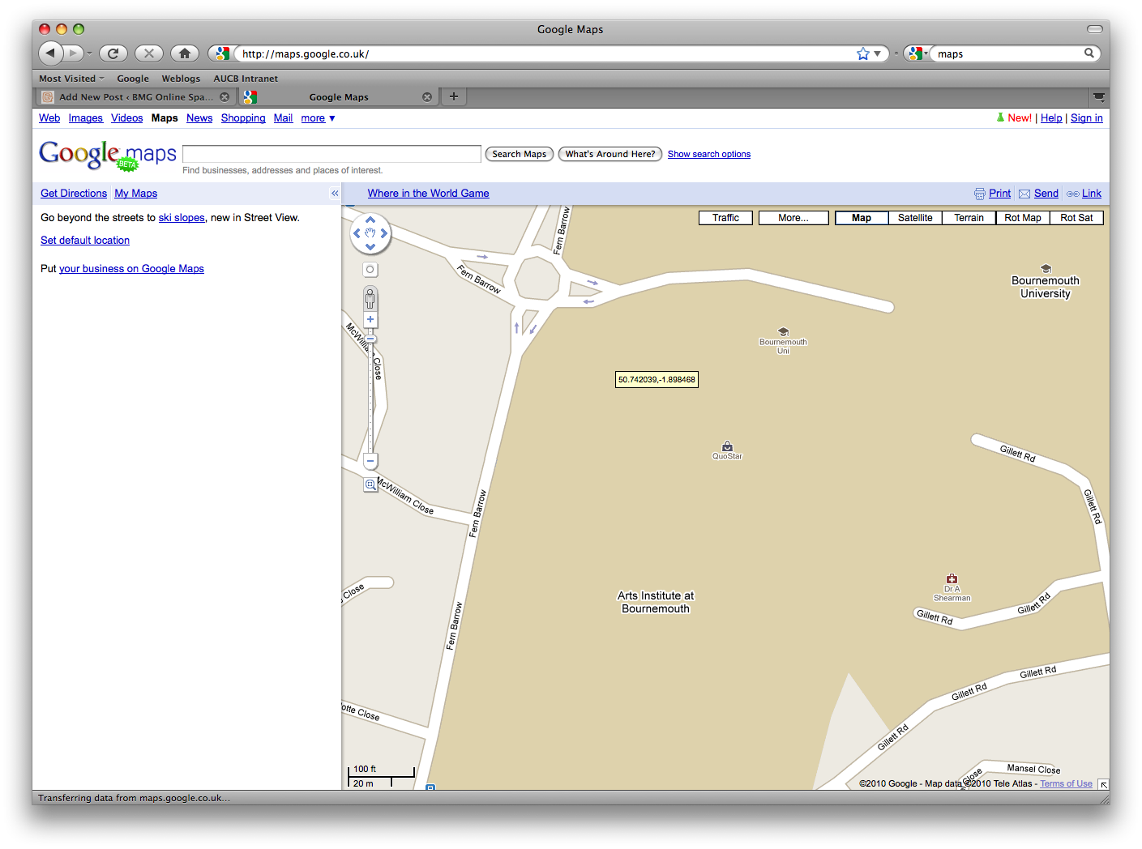This screenshot has height=849, width=1142.
Task: Zoom out with the minus button
Action: point(370,461)
